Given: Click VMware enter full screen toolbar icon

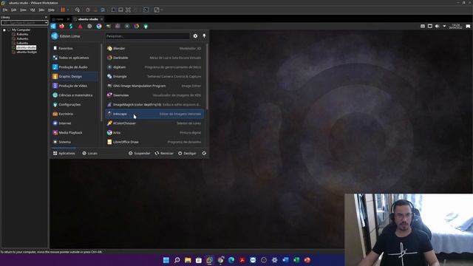Looking at the screenshot, I should 128,10.
